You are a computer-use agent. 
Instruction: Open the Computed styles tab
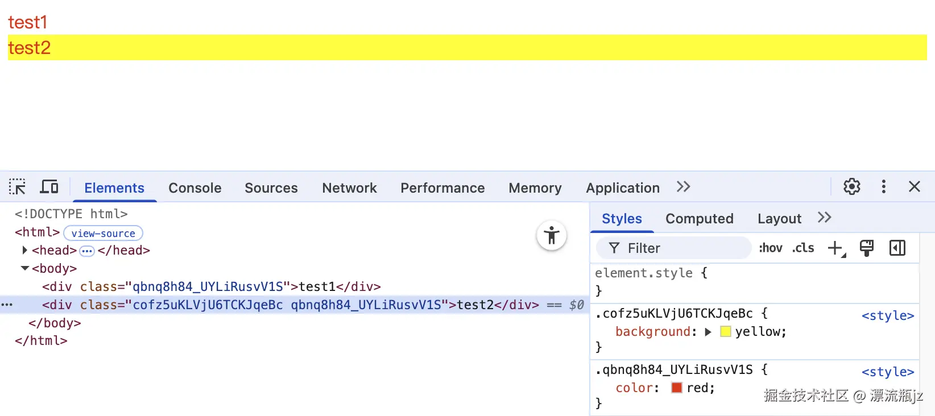[x=699, y=219]
